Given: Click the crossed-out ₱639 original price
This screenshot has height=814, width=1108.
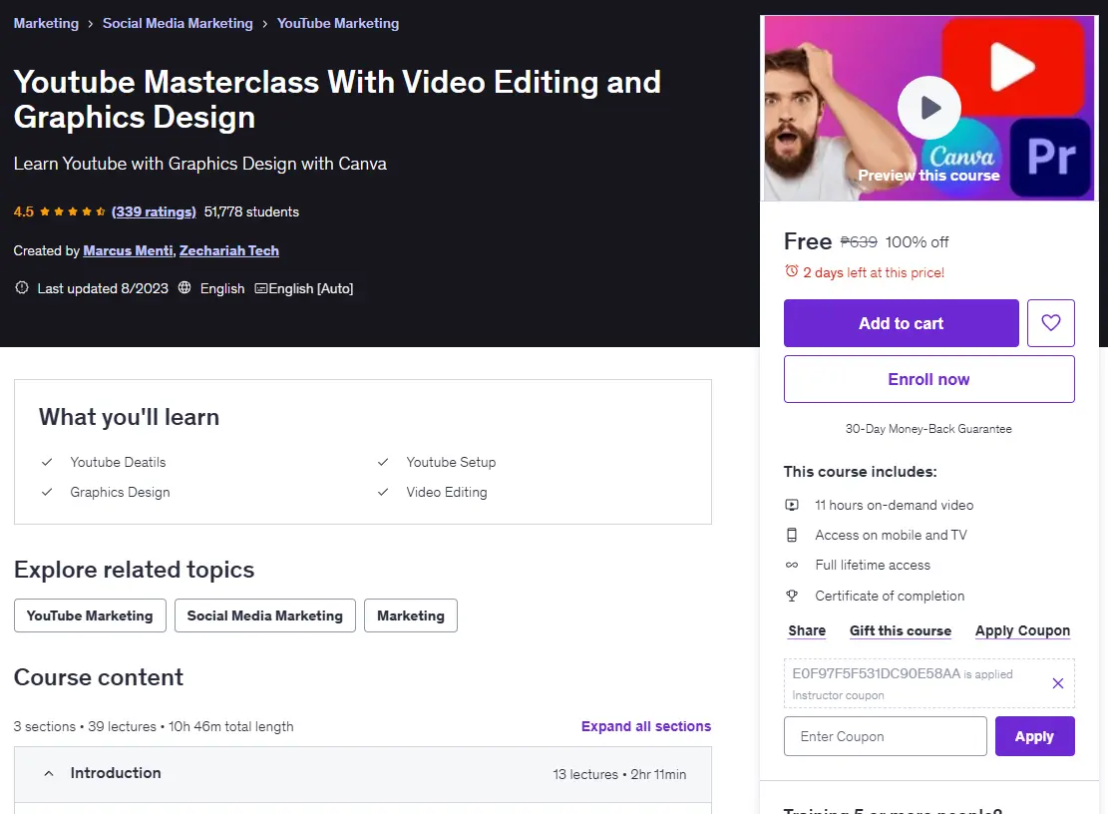Looking at the screenshot, I should point(859,242).
